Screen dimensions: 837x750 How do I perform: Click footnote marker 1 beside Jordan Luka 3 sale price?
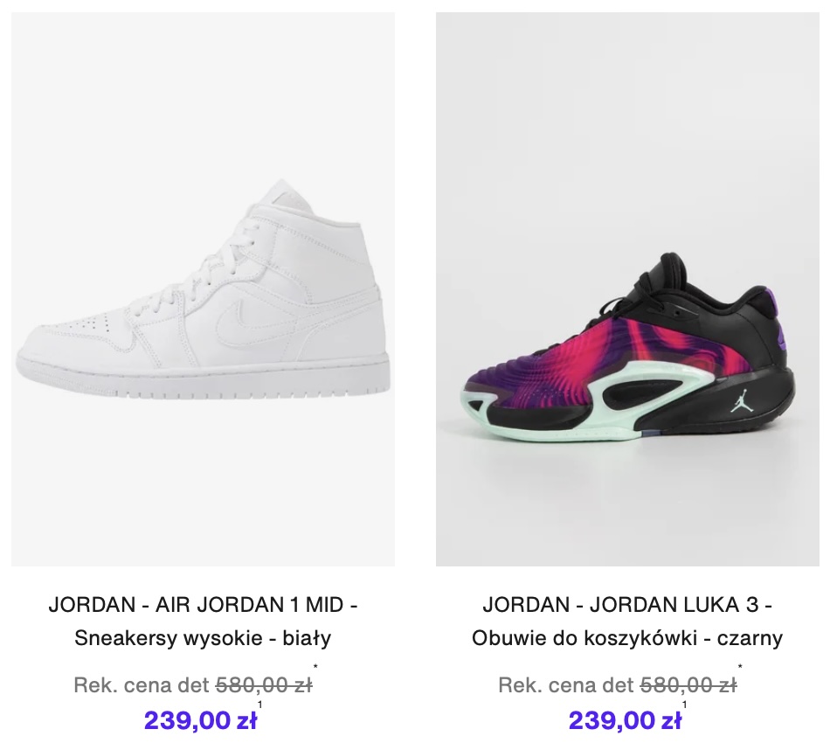click(685, 705)
